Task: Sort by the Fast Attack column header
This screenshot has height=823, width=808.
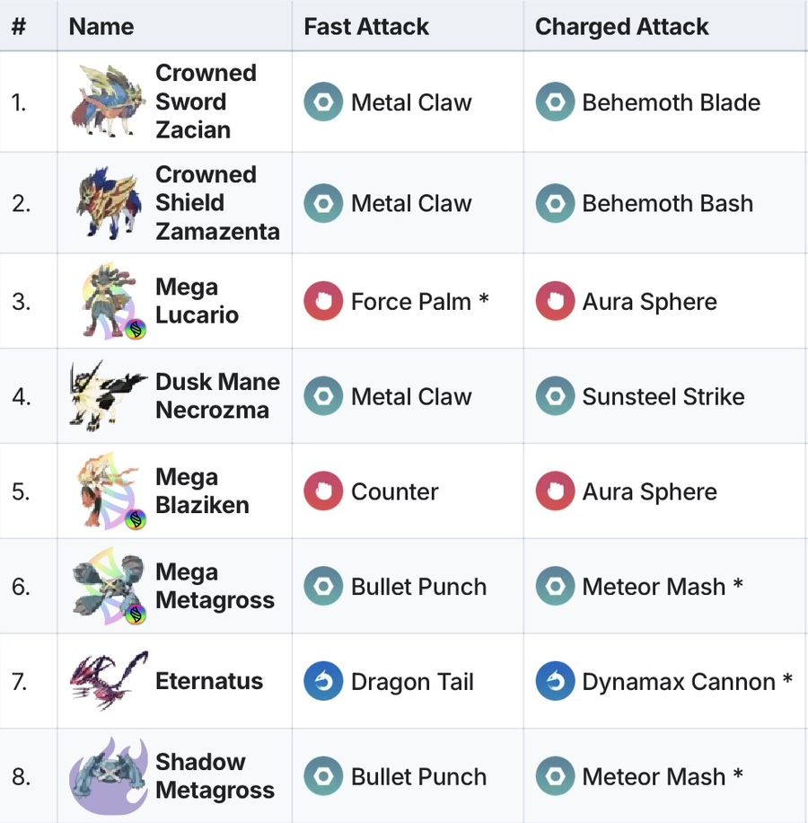Action: [366, 27]
